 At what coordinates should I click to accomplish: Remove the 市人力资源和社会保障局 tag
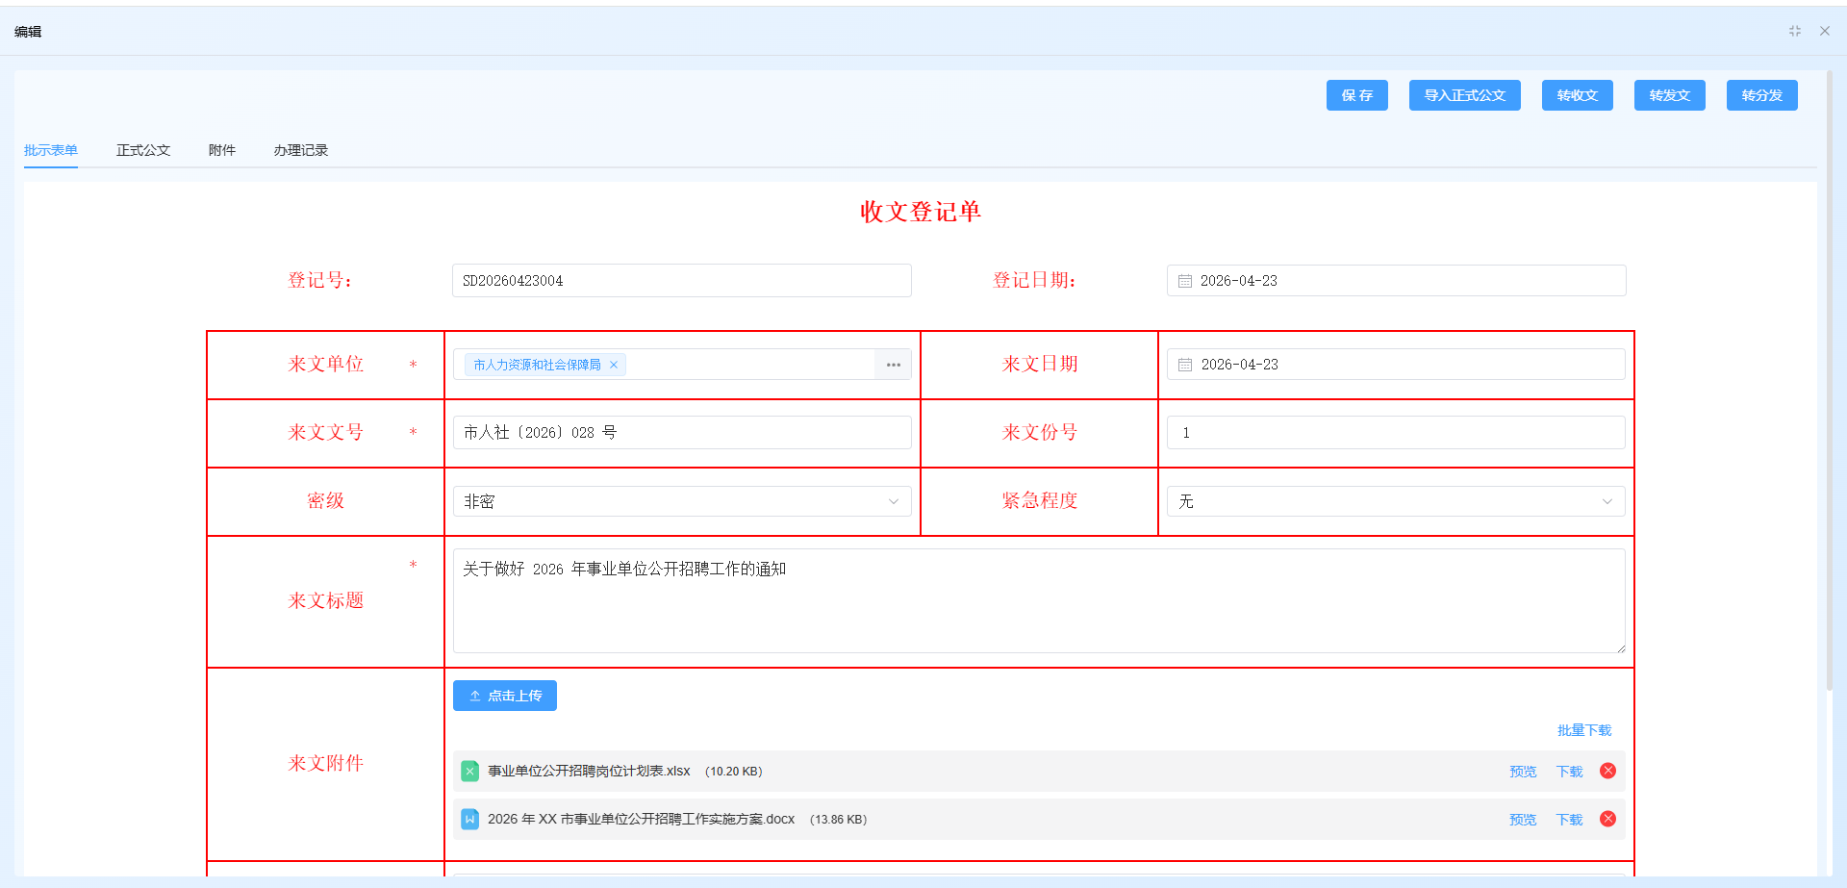pyautogui.click(x=614, y=365)
